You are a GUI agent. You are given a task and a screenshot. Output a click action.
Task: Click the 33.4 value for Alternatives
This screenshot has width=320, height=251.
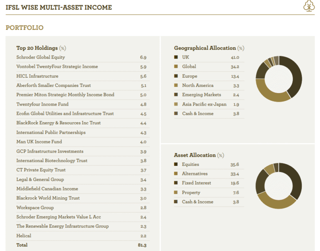coord(235,174)
